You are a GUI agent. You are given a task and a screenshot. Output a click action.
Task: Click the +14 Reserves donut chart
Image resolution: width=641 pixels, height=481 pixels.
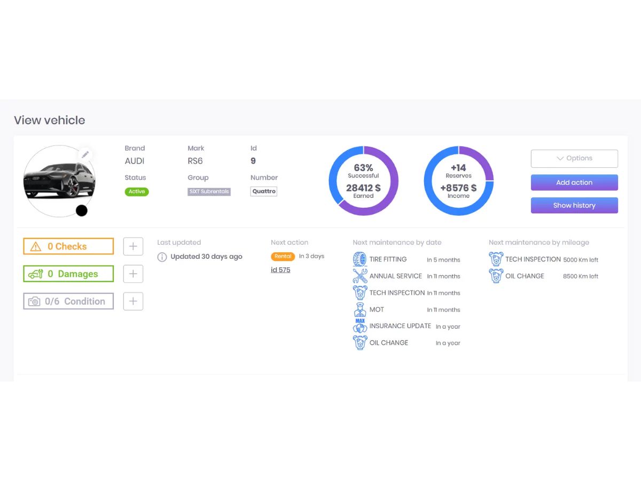pos(459,181)
